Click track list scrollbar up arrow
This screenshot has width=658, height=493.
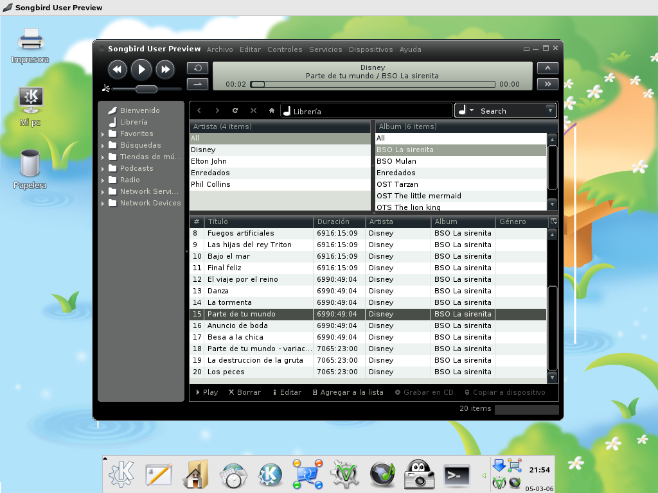(x=553, y=235)
